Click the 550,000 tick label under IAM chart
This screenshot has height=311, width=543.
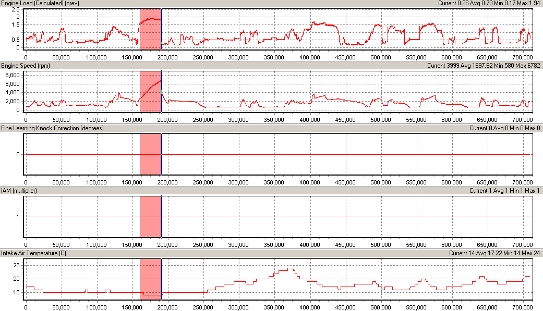[x=416, y=245]
